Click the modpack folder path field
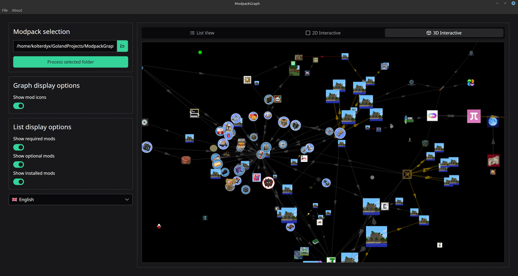 point(65,46)
